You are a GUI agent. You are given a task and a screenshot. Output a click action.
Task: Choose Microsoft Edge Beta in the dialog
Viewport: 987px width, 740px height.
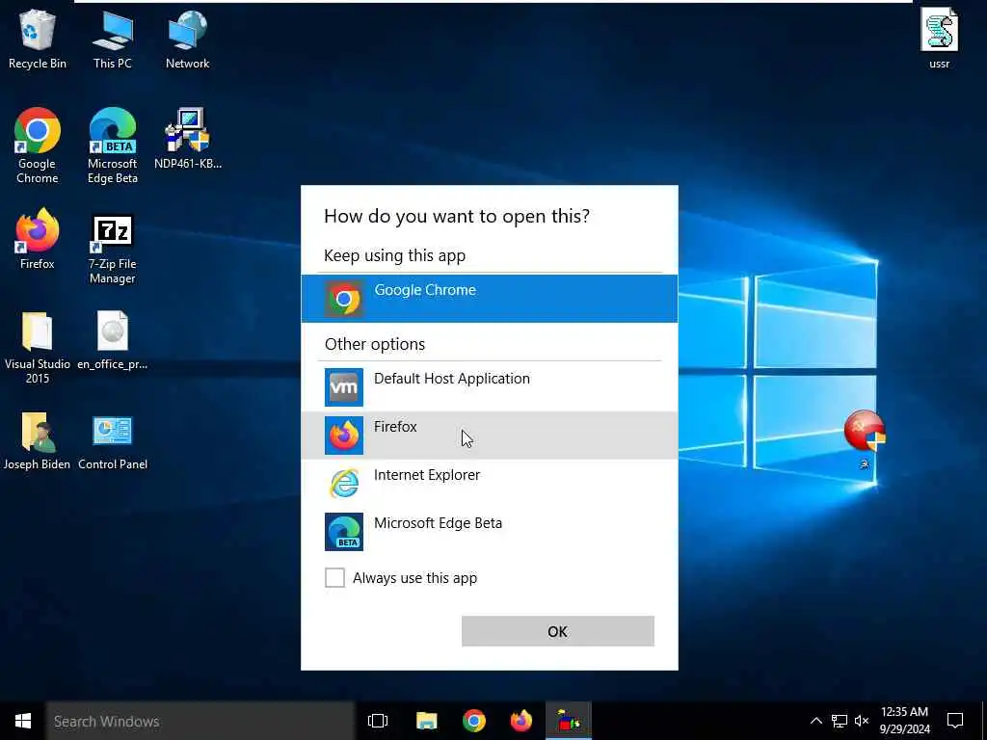click(489, 532)
